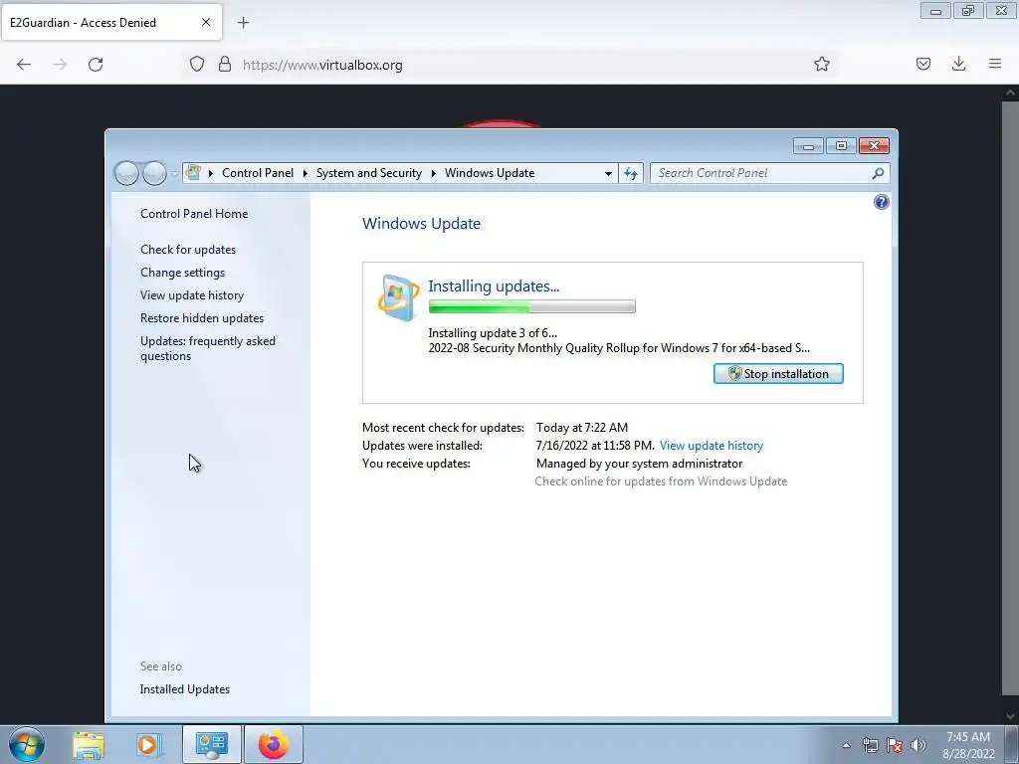Click the green installation progress bar
This screenshot has height=764, width=1019.
click(x=531, y=306)
